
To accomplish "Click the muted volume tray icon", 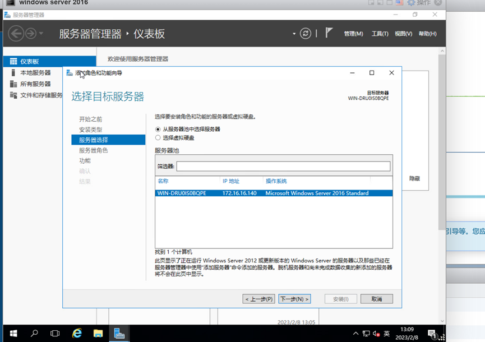I will pos(376,334).
